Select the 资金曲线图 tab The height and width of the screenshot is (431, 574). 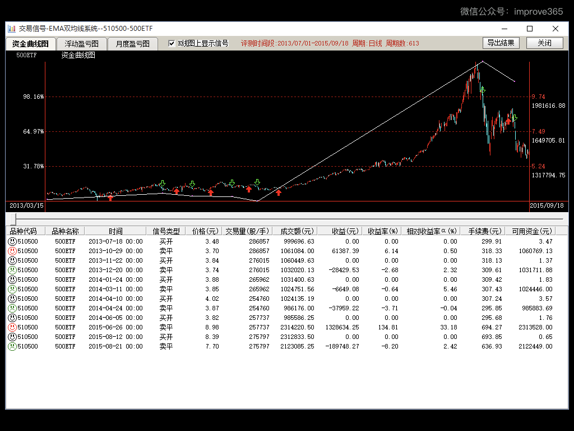(x=31, y=44)
